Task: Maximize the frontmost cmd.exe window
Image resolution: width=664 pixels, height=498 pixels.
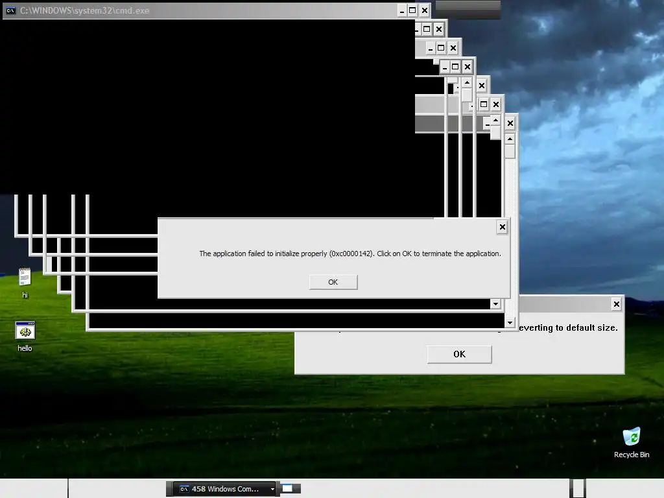Action: (x=412, y=10)
